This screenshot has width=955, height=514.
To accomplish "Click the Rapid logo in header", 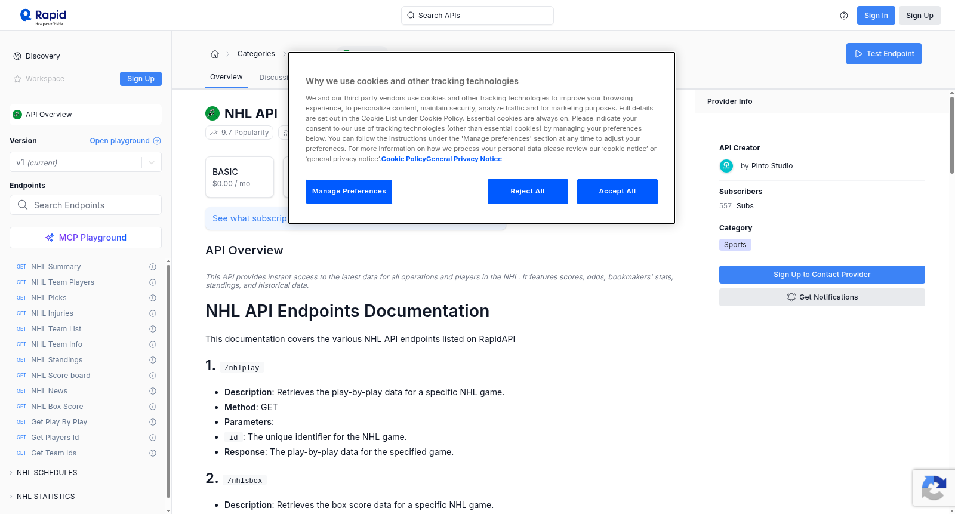I will click(43, 16).
